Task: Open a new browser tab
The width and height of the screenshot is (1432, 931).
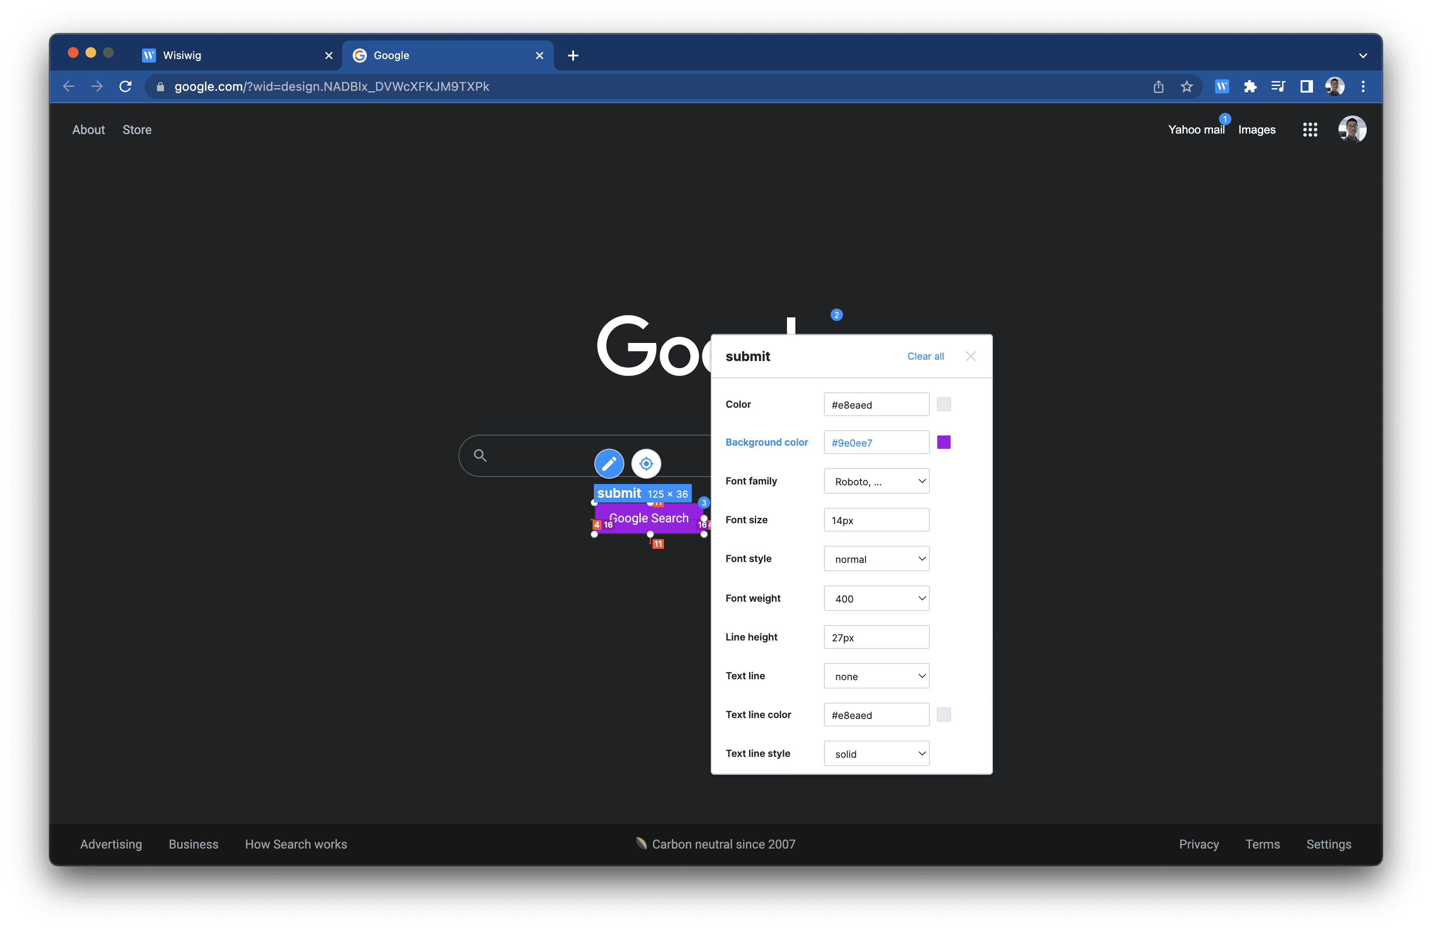Action: tap(573, 56)
